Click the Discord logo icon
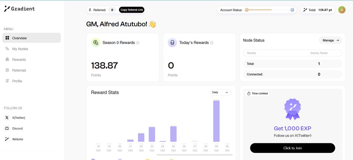Screen dimensions: 353x160 [7, 128]
